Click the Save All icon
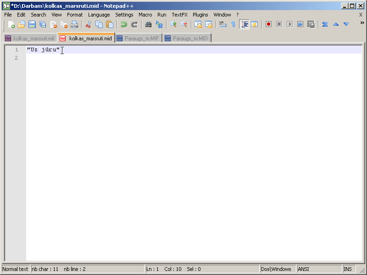 tap(43, 24)
